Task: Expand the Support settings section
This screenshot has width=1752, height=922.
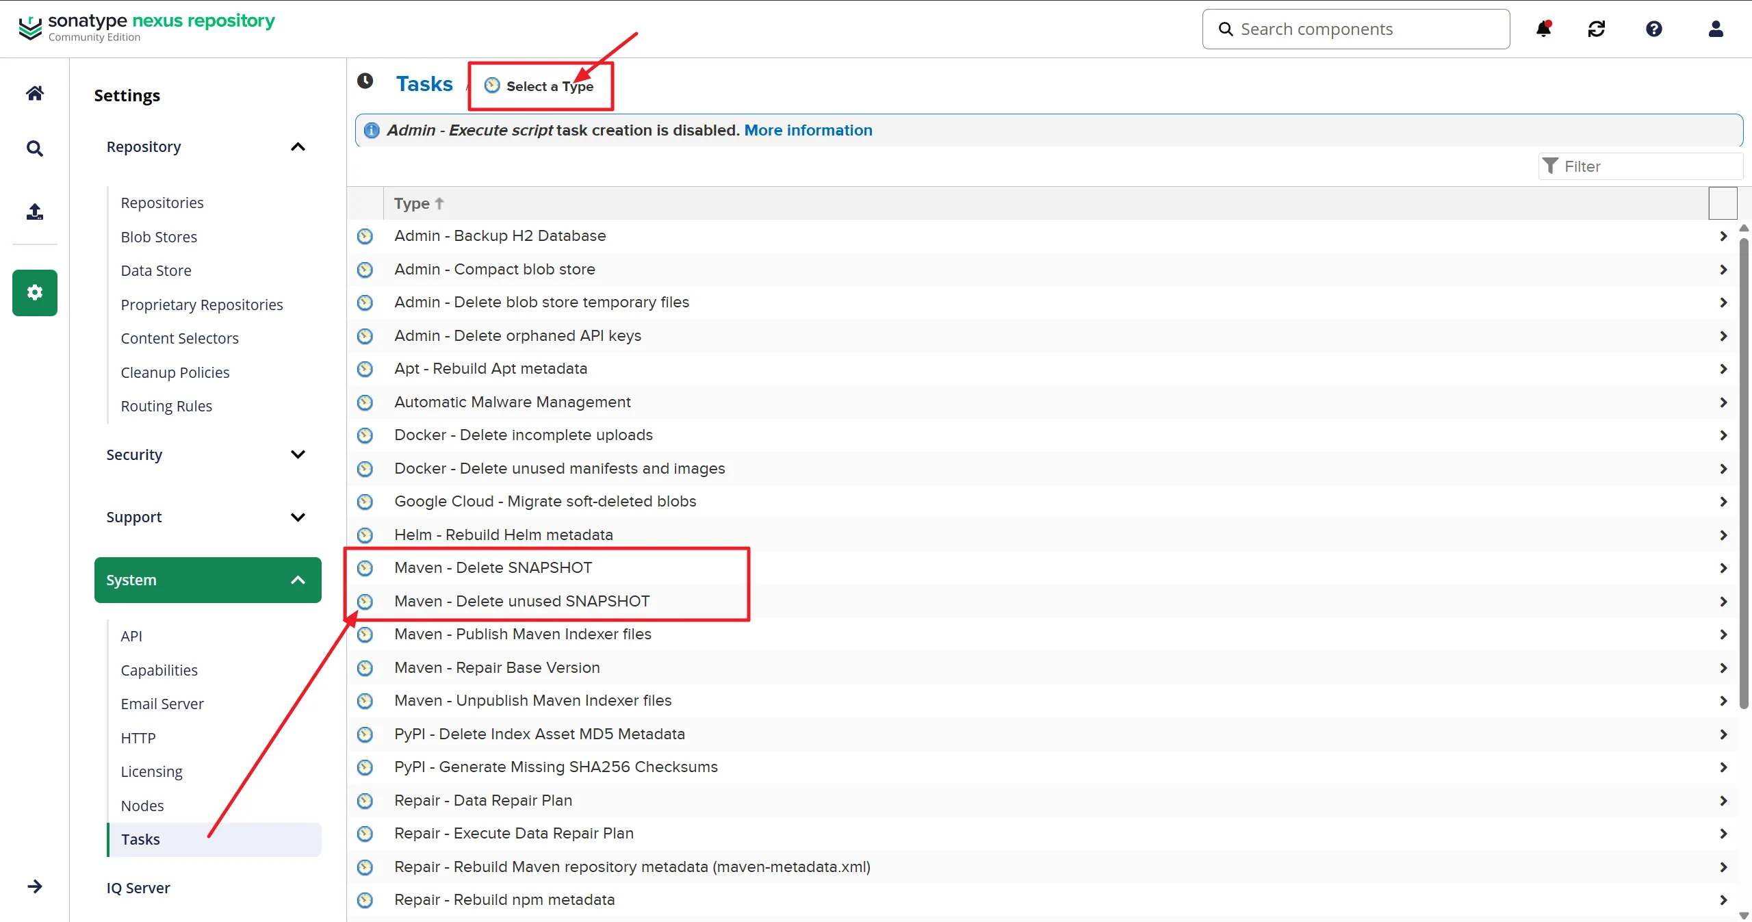Action: (x=298, y=517)
